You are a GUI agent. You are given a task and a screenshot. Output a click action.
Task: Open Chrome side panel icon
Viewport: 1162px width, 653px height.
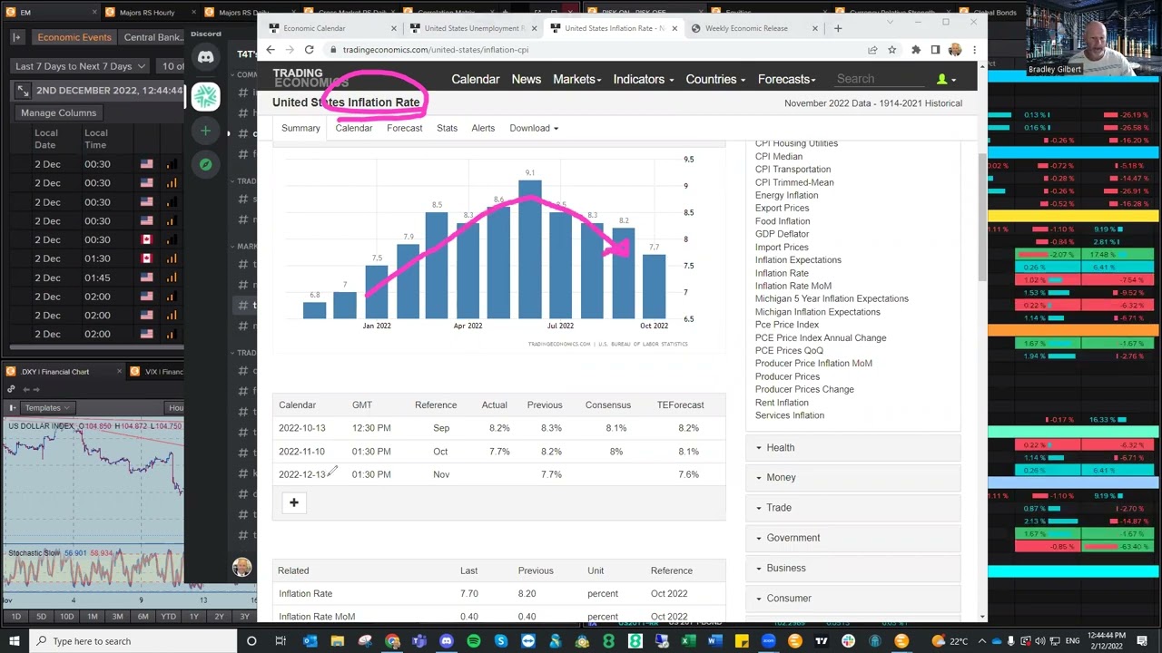935,50
